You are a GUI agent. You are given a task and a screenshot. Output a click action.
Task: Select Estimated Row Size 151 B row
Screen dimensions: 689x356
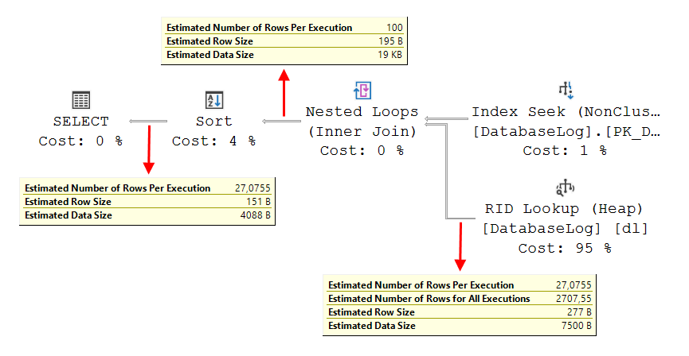[147, 202]
